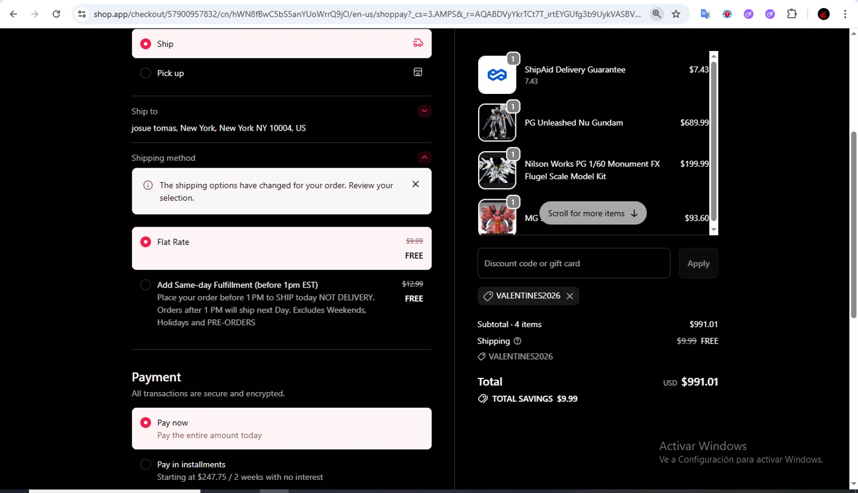The width and height of the screenshot is (858, 493).
Task: Open the Extensions puzzle menu
Action: [x=792, y=14]
